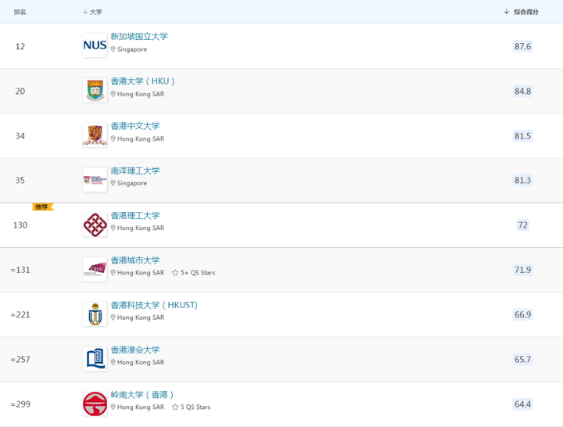Click the 5 QS Stars star icon
The image size is (563, 427).
pos(175,407)
